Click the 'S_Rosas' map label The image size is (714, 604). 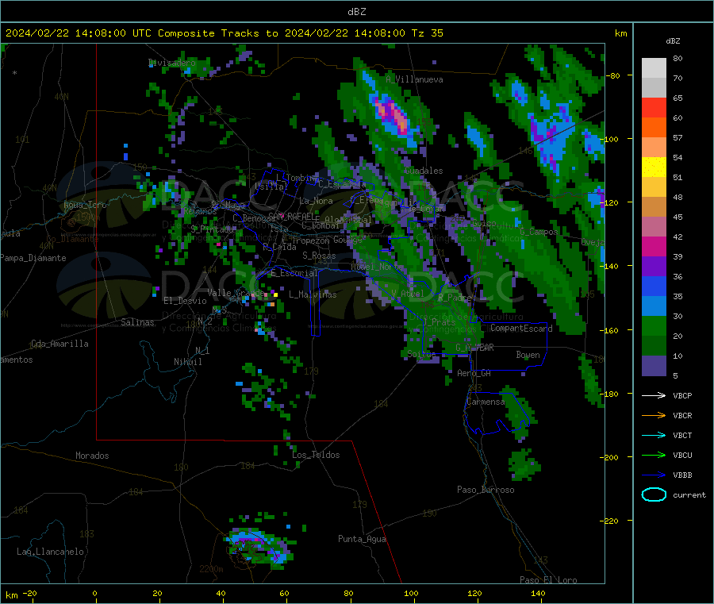click(319, 256)
